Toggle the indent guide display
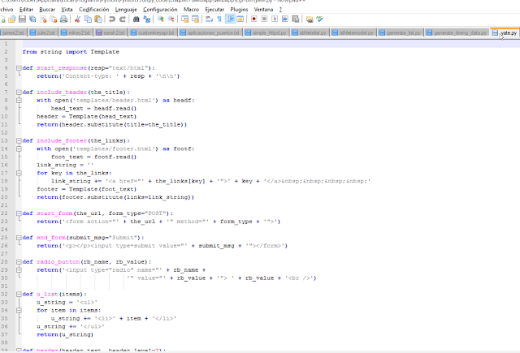This screenshot has width=520, height=353. click(230, 19)
